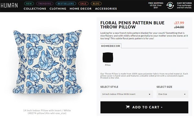Open the NEW pill tag

[29, 4]
